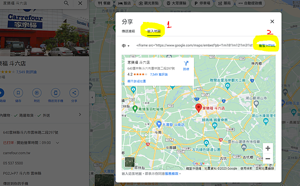Open the carrefour.com.tw website link
300x186 pixels.
(x=16, y=153)
